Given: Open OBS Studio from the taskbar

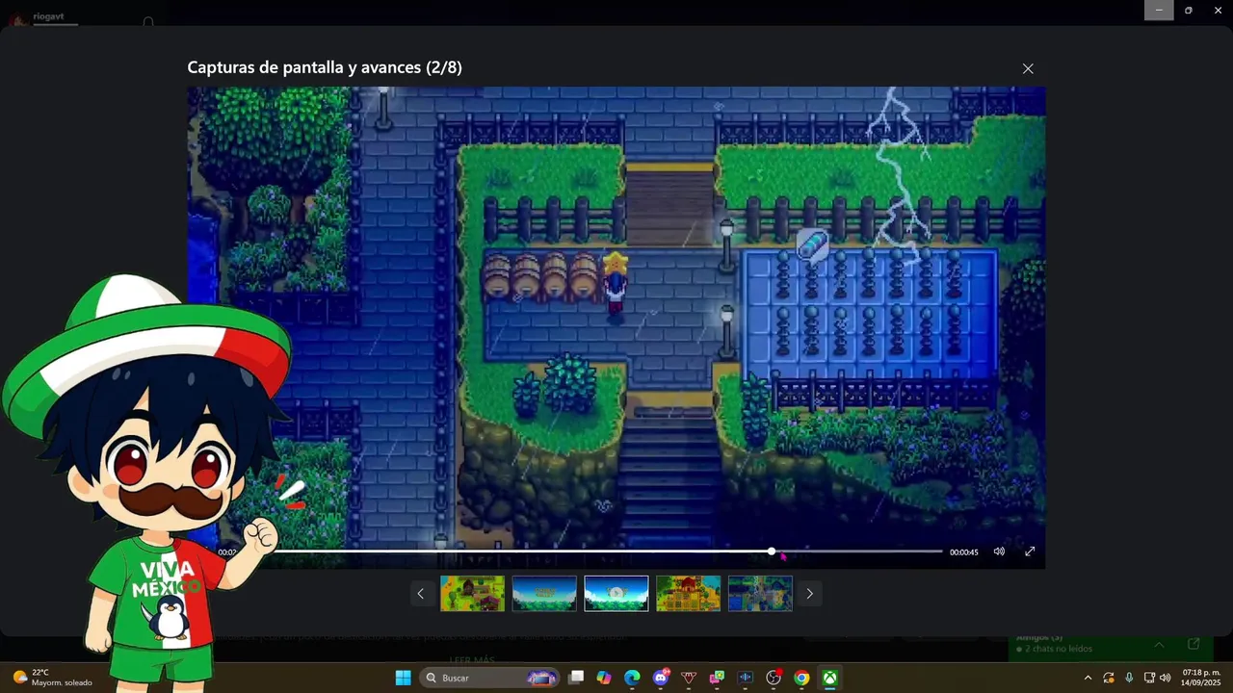Looking at the screenshot, I should 774,678.
